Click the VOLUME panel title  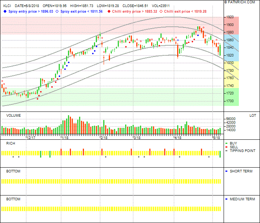point(13,116)
